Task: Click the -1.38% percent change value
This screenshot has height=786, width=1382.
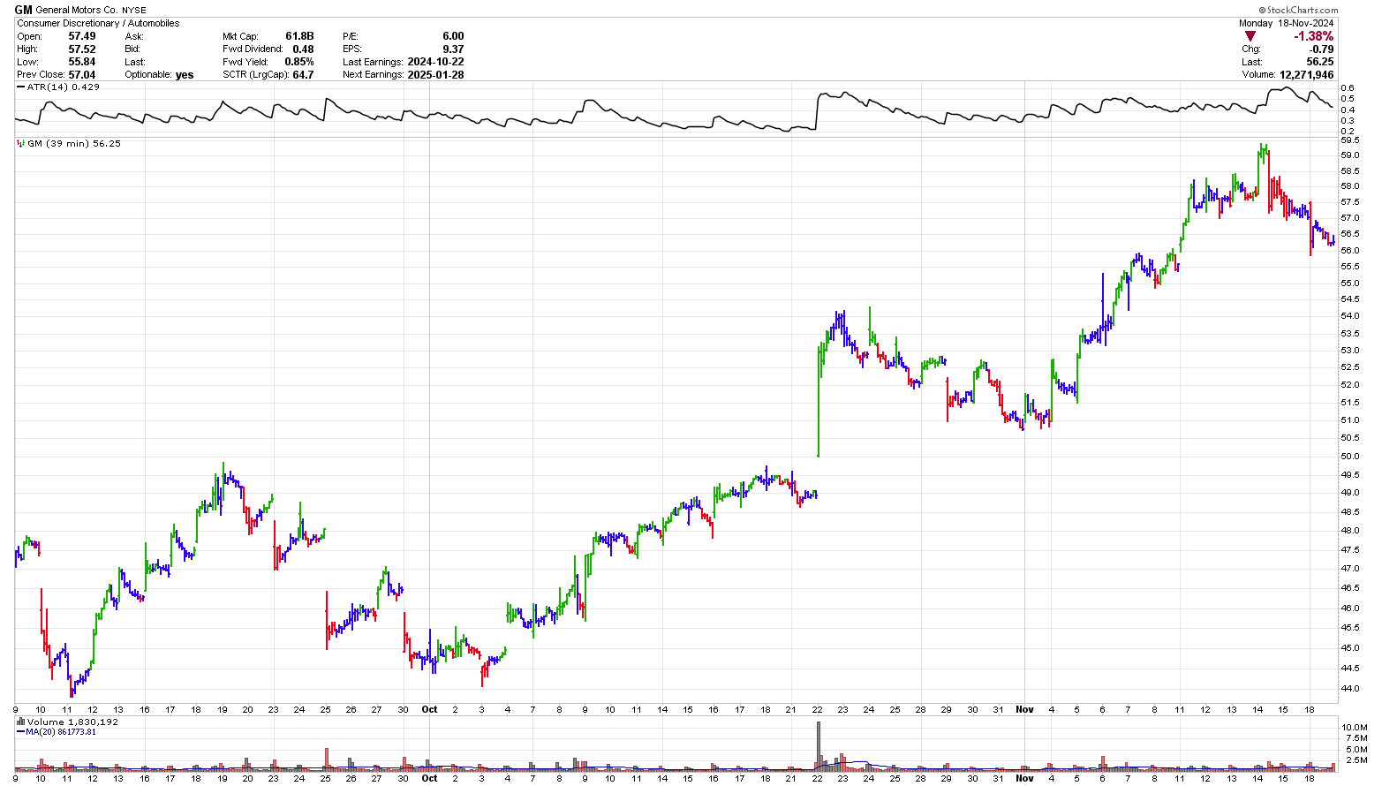Action: pos(1313,36)
